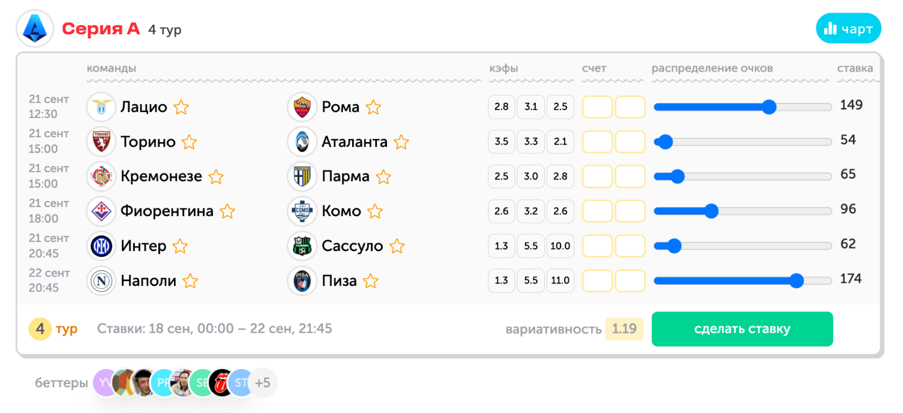Toggle favorite star next to Сассуло
The width and height of the screenshot is (903, 413).
pyautogui.click(x=397, y=246)
